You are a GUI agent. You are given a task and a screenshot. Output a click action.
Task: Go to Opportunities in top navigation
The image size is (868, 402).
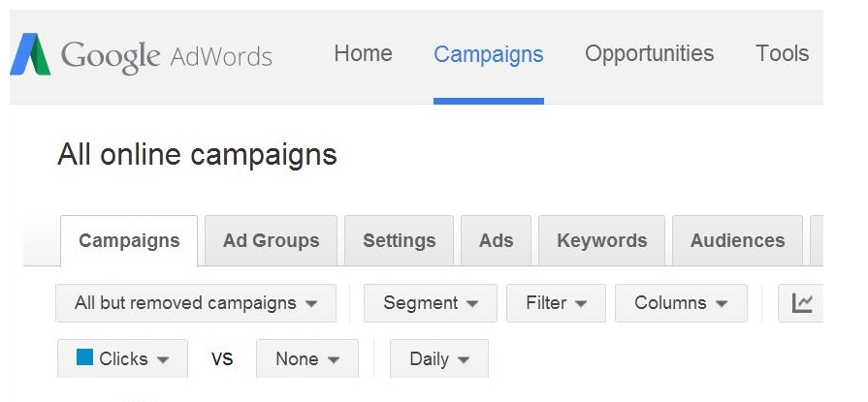point(649,54)
